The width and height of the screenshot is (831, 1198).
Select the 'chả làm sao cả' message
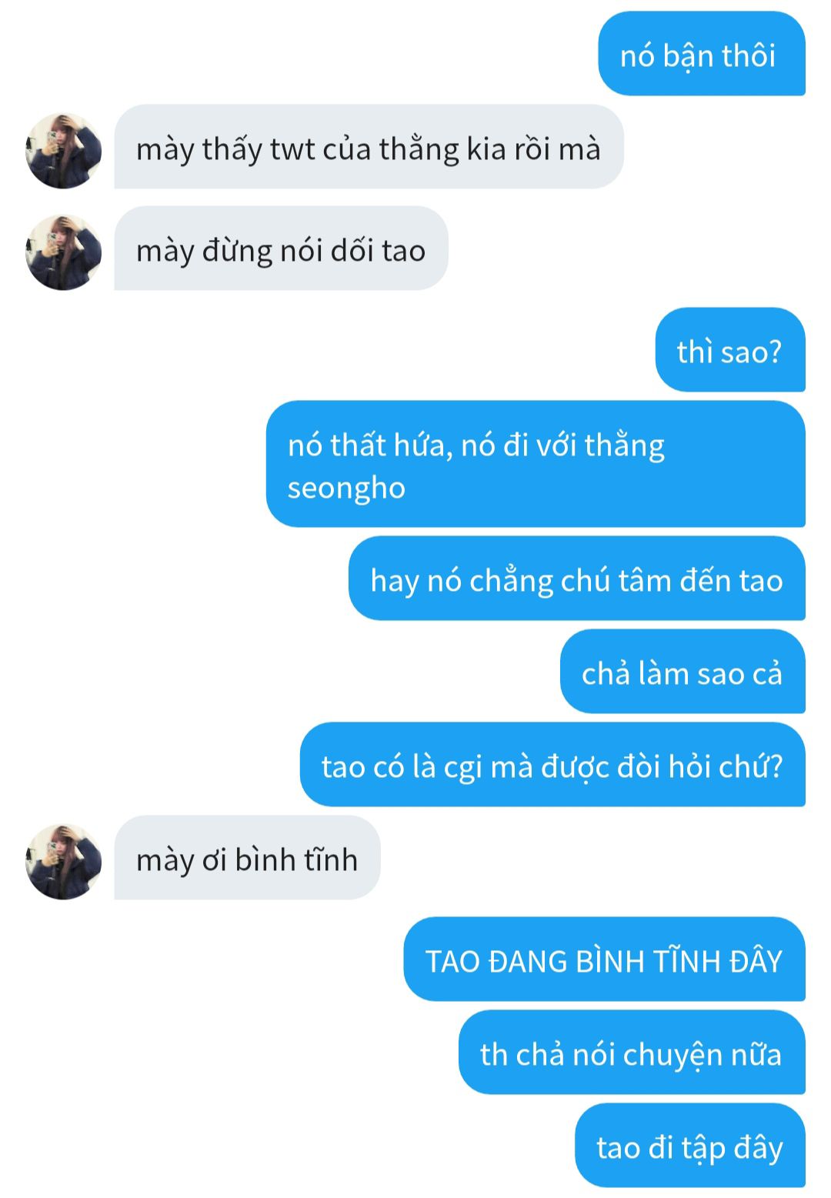coord(682,672)
